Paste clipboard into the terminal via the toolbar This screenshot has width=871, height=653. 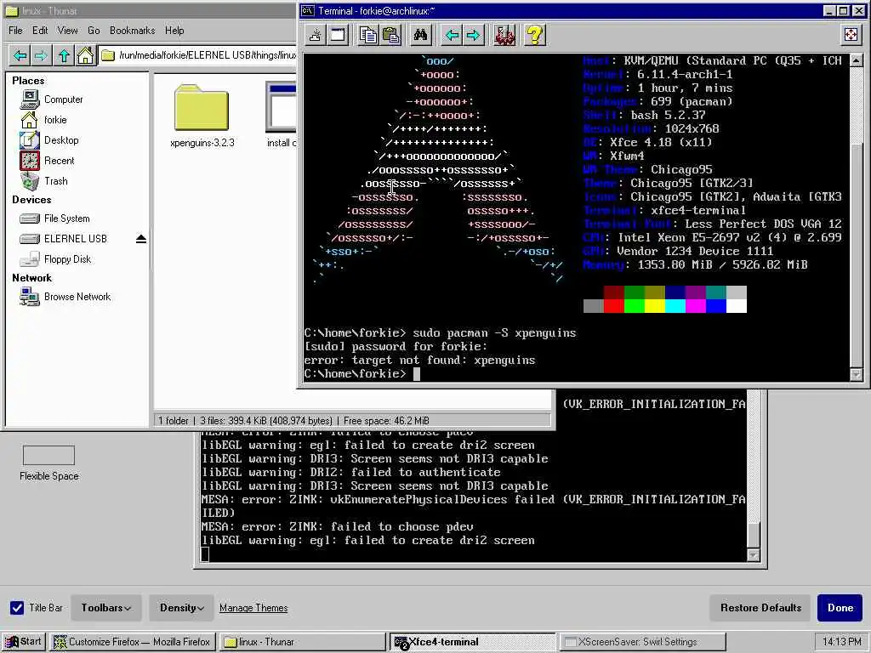(391, 36)
